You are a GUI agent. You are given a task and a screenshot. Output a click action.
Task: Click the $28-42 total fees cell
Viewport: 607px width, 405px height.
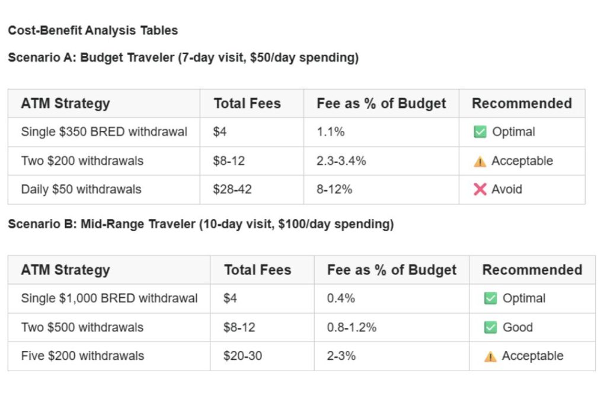point(232,189)
